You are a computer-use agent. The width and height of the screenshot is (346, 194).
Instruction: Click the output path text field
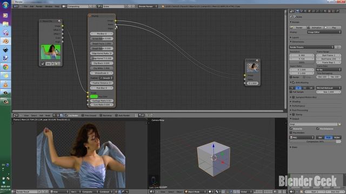point(314,124)
